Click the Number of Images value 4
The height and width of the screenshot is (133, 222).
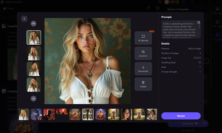(200, 53)
